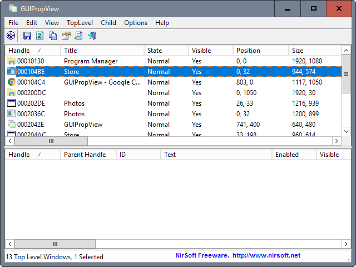356x267 pixels.
Task: Select the Program Manager row
Action: [x=174, y=61]
